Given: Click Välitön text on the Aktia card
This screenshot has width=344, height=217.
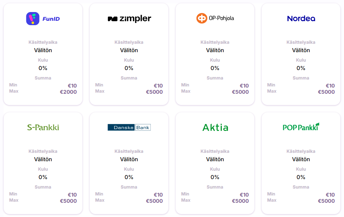Looking at the screenshot, I should (x=215, y=159).
